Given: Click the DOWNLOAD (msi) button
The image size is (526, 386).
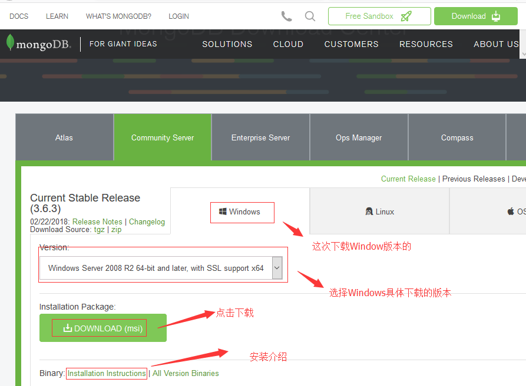Looking at the screenshot, I should click(x=103, y=328).
